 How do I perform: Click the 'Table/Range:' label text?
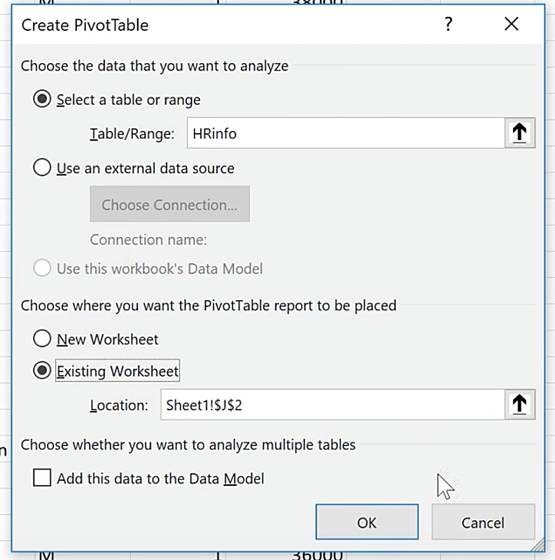tap(132, 134)
